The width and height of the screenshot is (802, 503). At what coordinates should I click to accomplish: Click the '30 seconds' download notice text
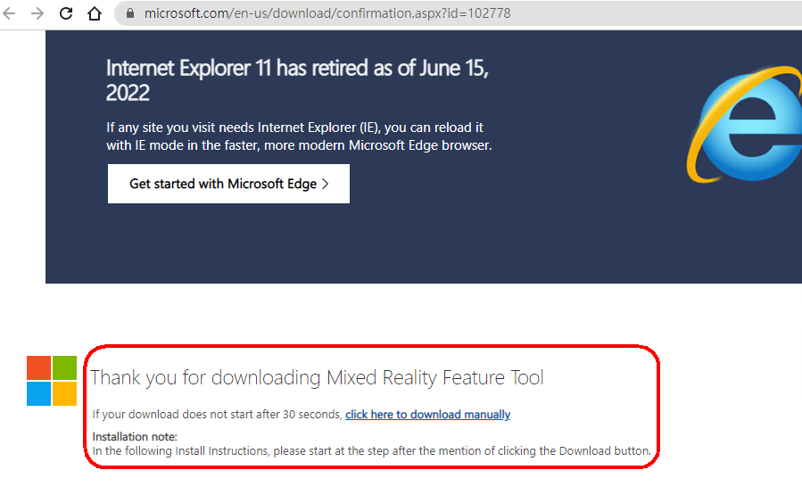(x=217, y=414)
